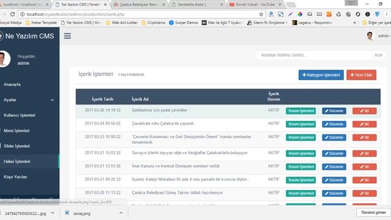
Task: Click Sil for Şehitlerimiz için pedal row
Action: [364, 111]
